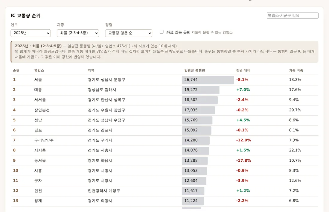Screen dimensions: 329x212
Task: Select the 서시흥 영업소 name
Action: [40, 150]
